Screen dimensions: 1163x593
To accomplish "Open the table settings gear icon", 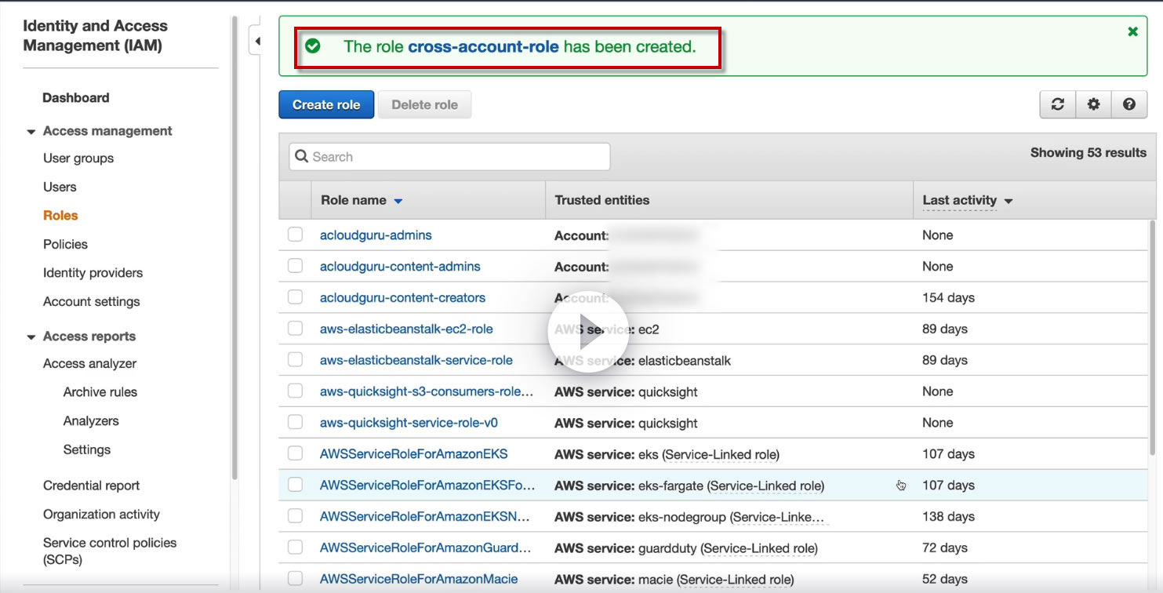I will 1093,104.
